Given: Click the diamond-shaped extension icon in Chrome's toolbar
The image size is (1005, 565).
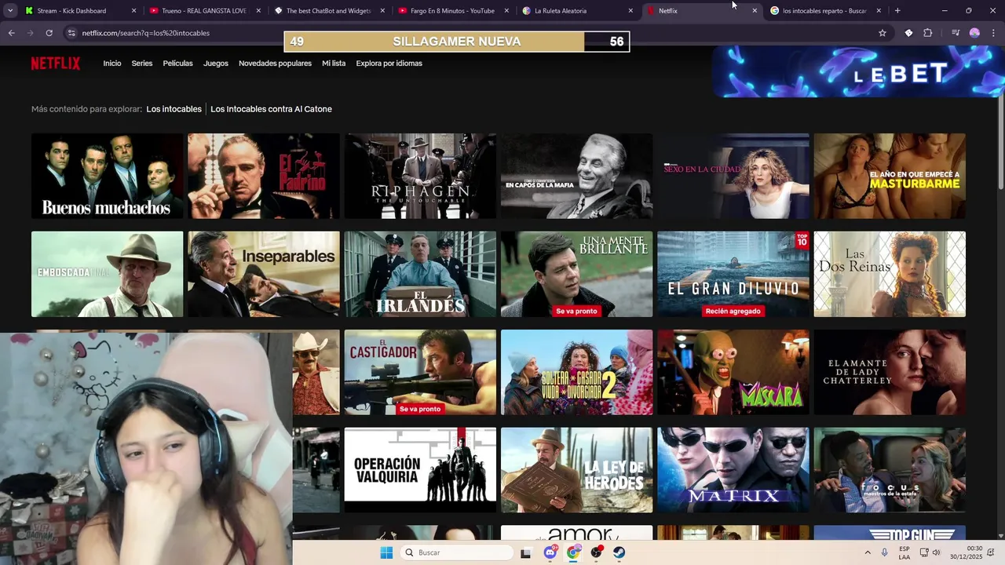Looking at the screenshot, I should click(x=908, y=33).
